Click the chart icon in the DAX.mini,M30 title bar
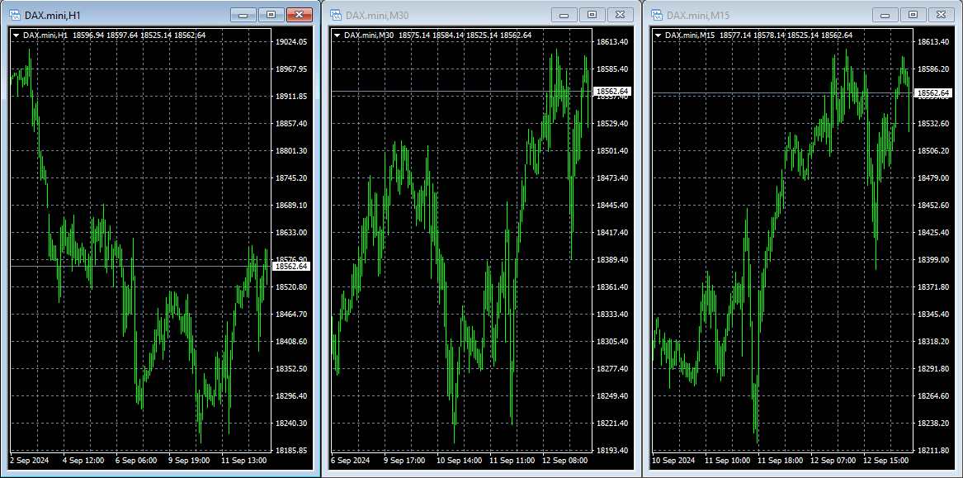This screenshot has width=963, height=478. 336,15
